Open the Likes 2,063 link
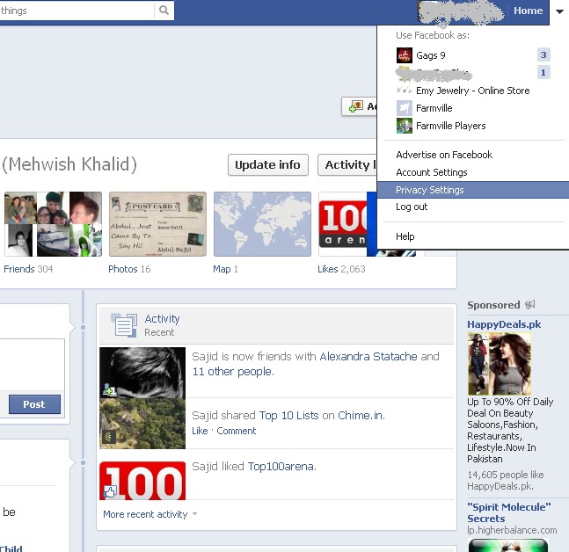This screenshot has width=569, height=552. click(341, 269)
